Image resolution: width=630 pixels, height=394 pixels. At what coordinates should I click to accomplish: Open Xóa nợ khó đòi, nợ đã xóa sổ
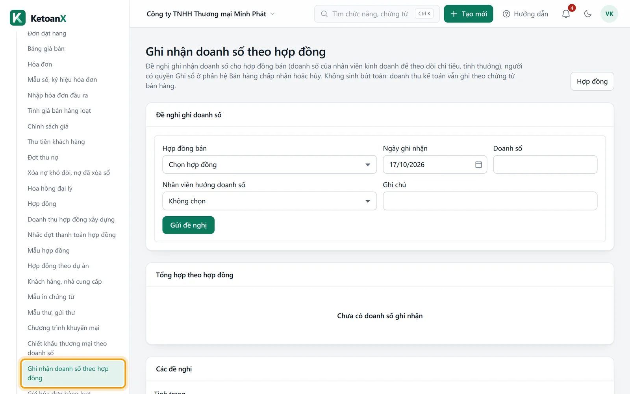pyautogui.click(x=69, y=173)
